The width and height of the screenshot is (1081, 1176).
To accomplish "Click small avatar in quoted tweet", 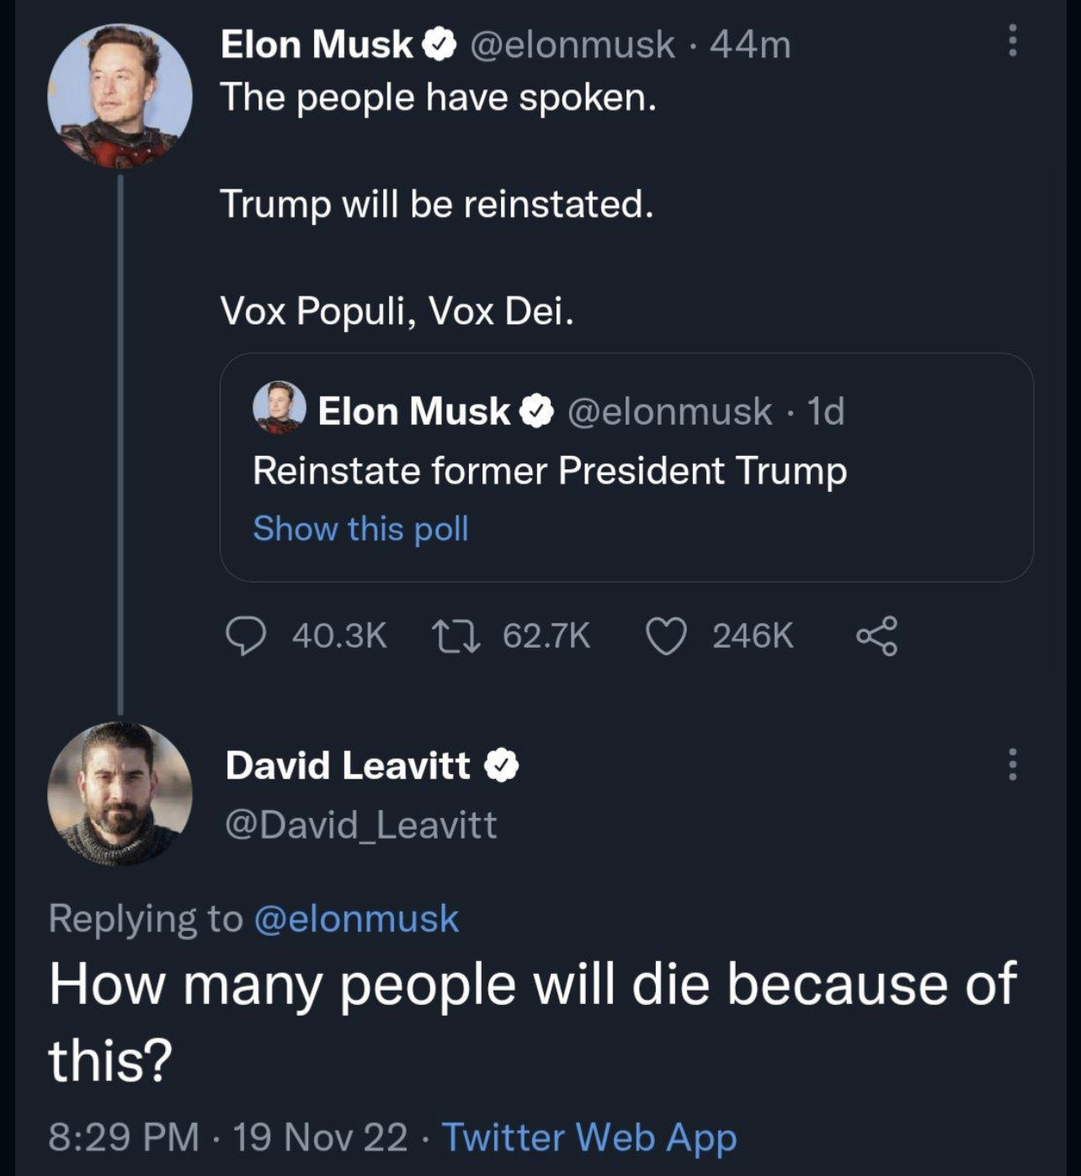I will (279, 408).
